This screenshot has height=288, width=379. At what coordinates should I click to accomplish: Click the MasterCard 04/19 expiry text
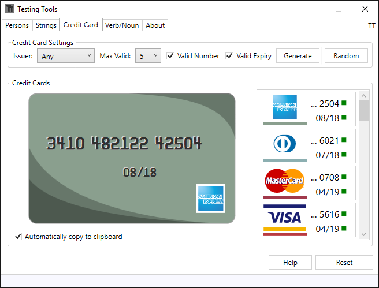pyautogui.click(x=328, y=192)
